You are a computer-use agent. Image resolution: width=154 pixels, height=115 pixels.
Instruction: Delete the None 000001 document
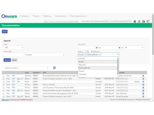(x=137, y=82)
